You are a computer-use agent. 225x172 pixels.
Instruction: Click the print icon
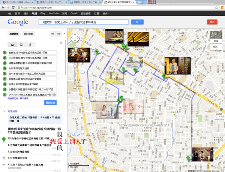pyautogui.click(x=52, y=34)
